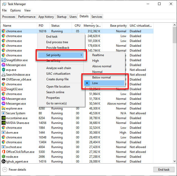Click the SnagitEditor.exe process icon
Image resolution: width=177 pixels, height=176 pixels.
4,60
